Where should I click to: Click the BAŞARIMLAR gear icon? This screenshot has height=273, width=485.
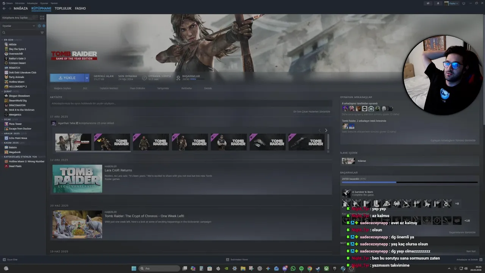tap(178, 78)
